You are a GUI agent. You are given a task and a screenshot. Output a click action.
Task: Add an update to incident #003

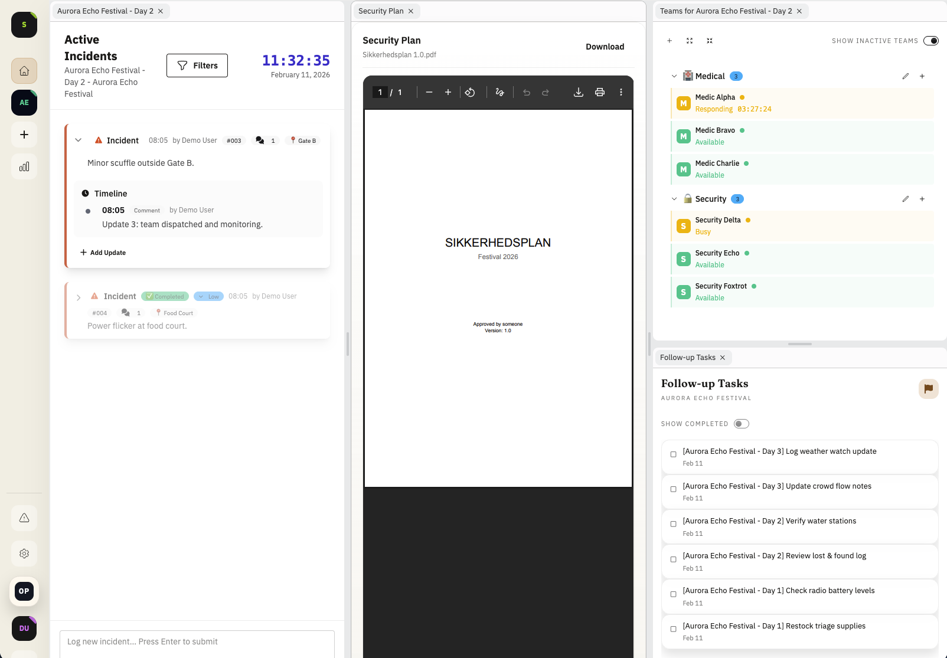tap(103, 252)
